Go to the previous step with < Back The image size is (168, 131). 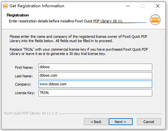(x=96, y=122)
